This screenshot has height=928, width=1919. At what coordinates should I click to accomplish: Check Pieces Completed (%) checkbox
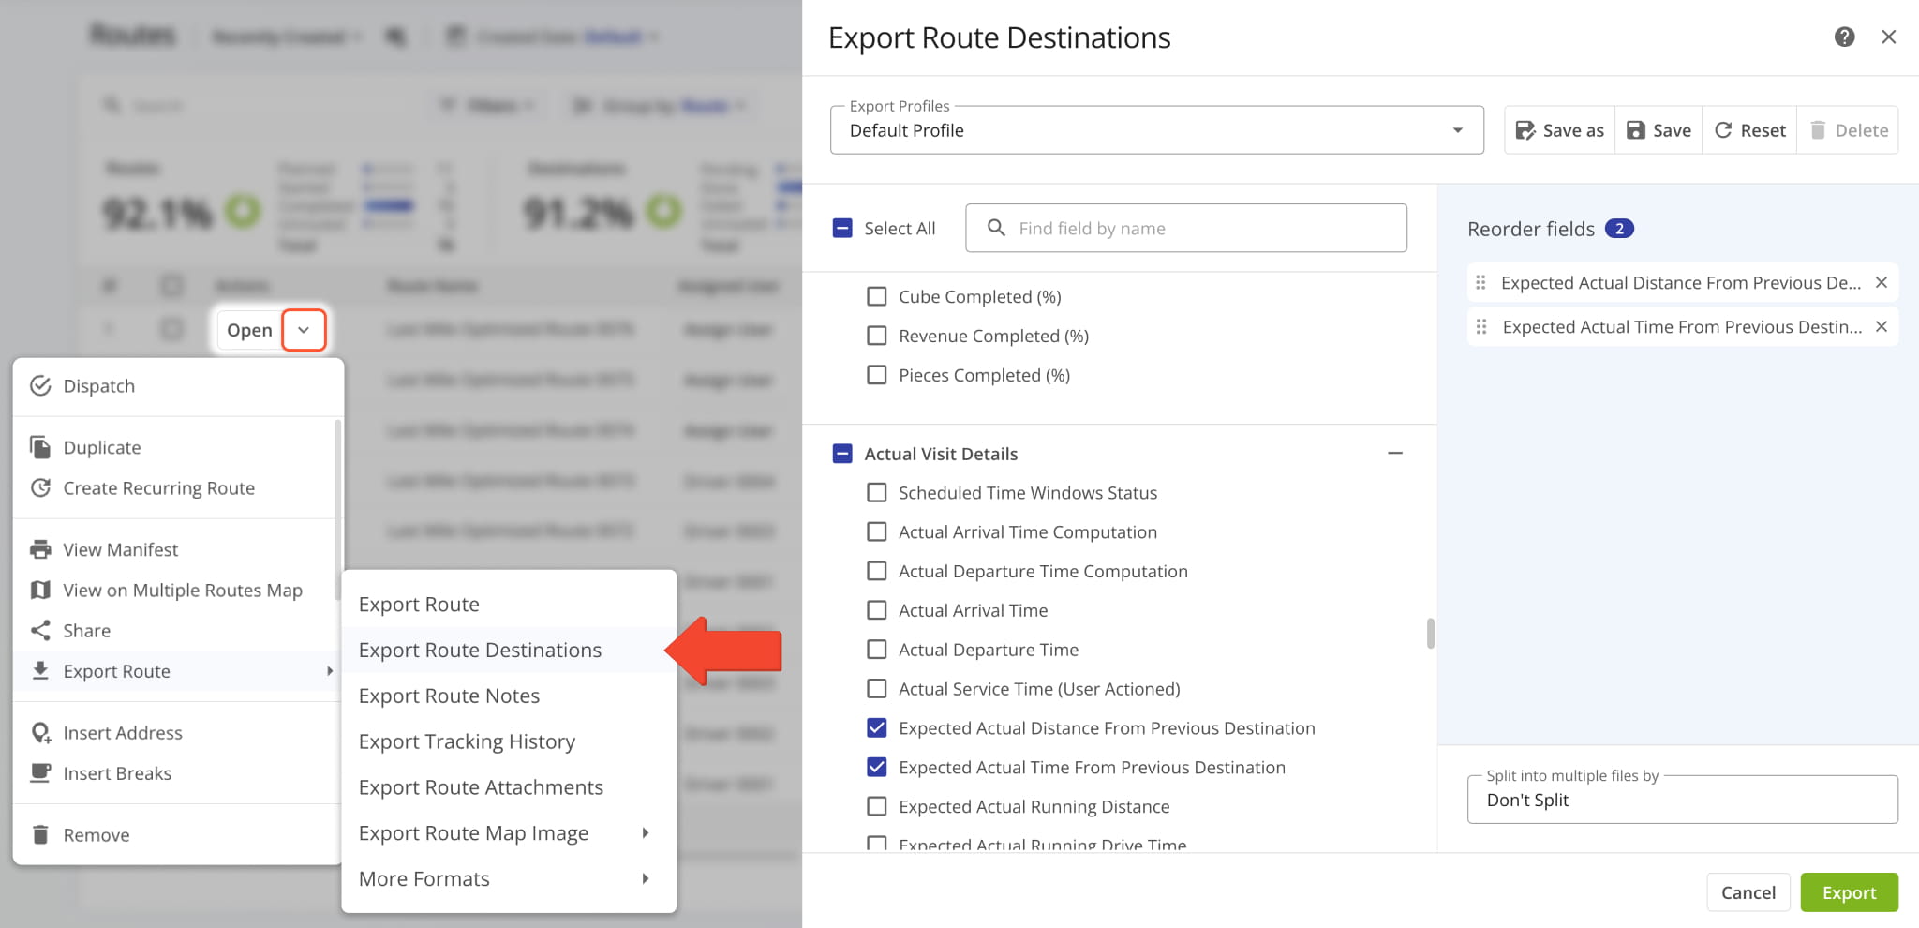[876, 375]
